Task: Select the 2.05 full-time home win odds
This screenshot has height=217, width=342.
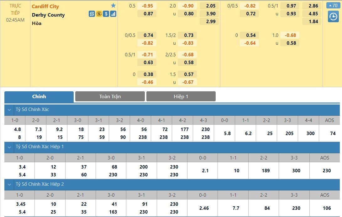Action: 209,6
